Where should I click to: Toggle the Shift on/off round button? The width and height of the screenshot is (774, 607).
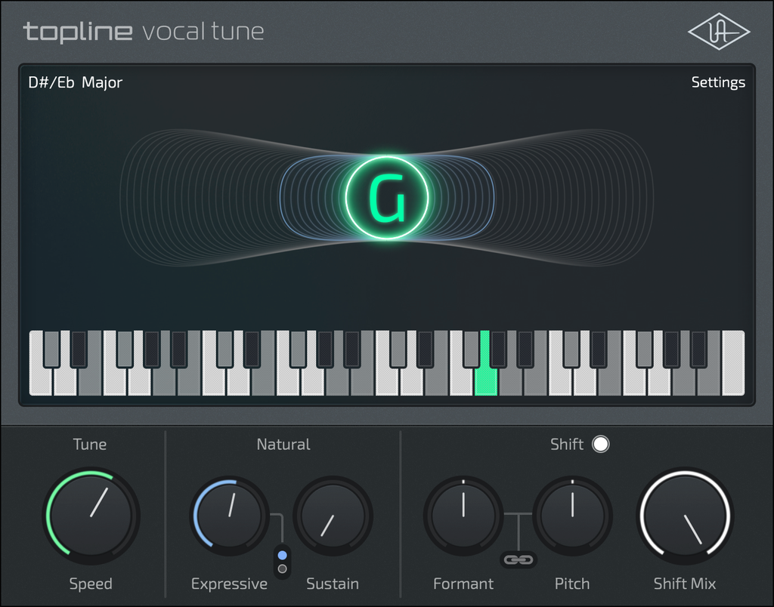(601, 444)
